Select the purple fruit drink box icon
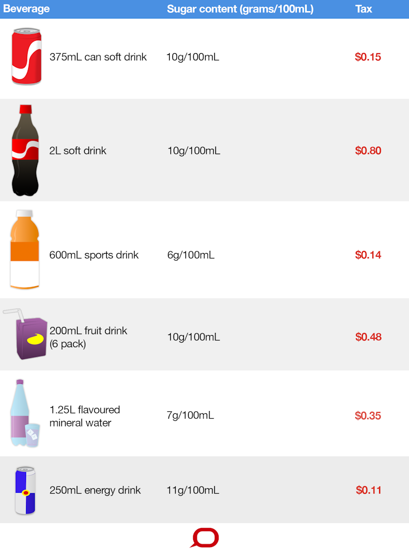The image size is (409, 553). 25,334
